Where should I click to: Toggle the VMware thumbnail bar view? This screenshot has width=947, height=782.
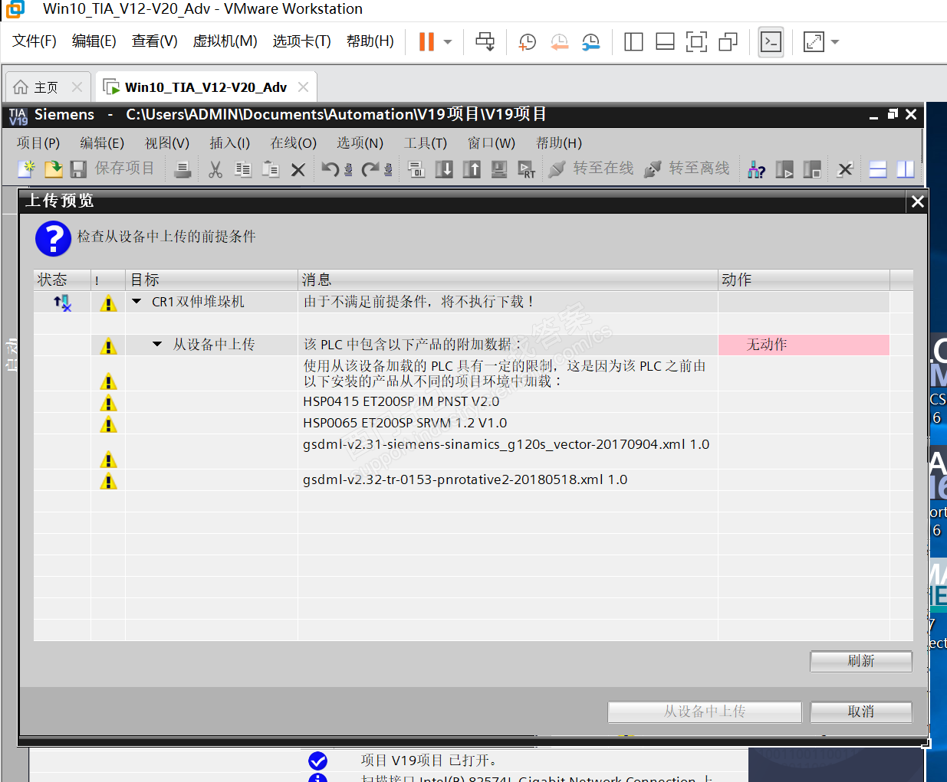pos(665,42)
